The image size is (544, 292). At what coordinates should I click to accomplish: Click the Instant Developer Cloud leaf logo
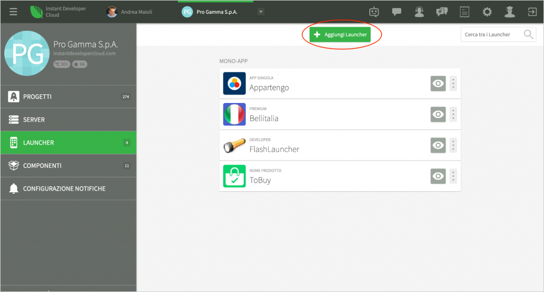pos(36,12)
